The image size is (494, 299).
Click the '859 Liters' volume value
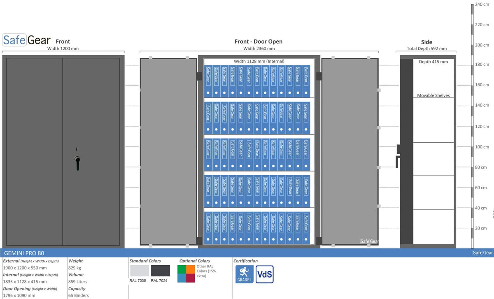(x=78, y=282)
